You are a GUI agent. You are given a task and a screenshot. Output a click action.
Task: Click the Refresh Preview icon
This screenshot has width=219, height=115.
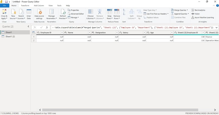click(63, 12)
